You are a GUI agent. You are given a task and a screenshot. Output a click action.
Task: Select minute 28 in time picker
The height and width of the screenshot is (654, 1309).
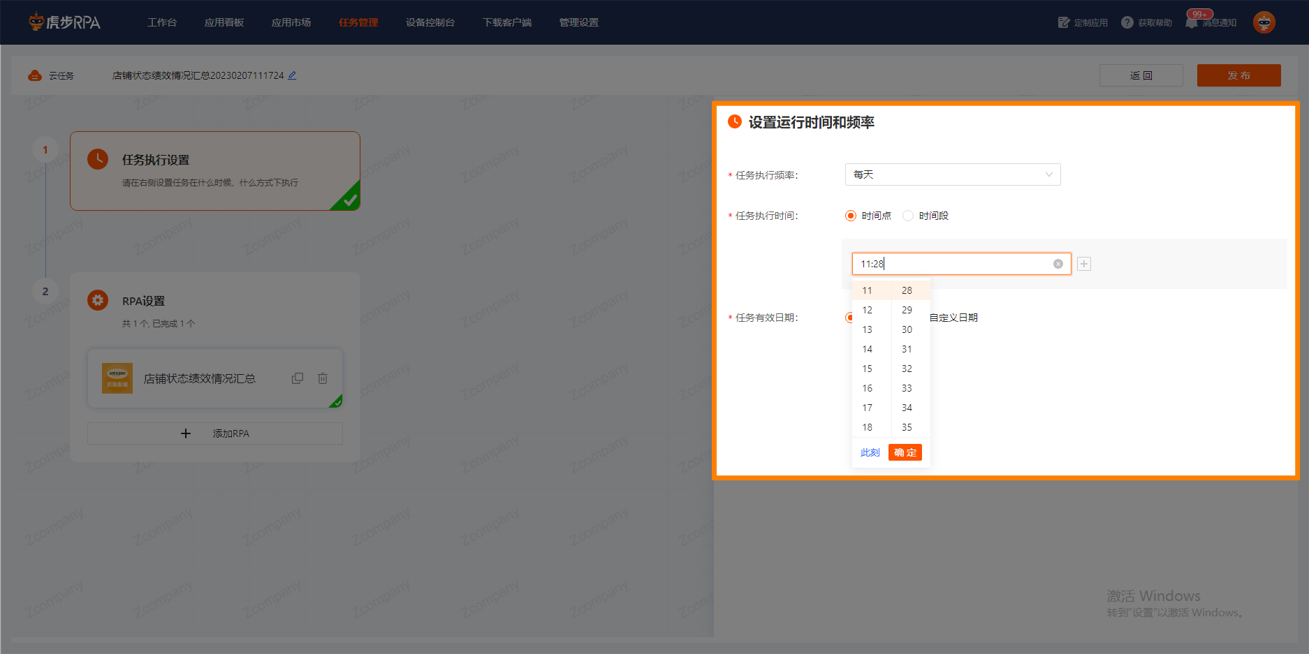pyautogui.click(x=910, y=290)
